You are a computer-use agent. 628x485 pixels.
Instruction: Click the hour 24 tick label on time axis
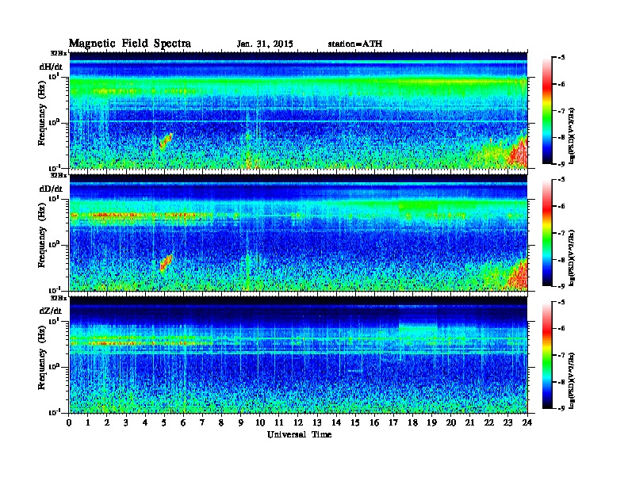[527, 422]
